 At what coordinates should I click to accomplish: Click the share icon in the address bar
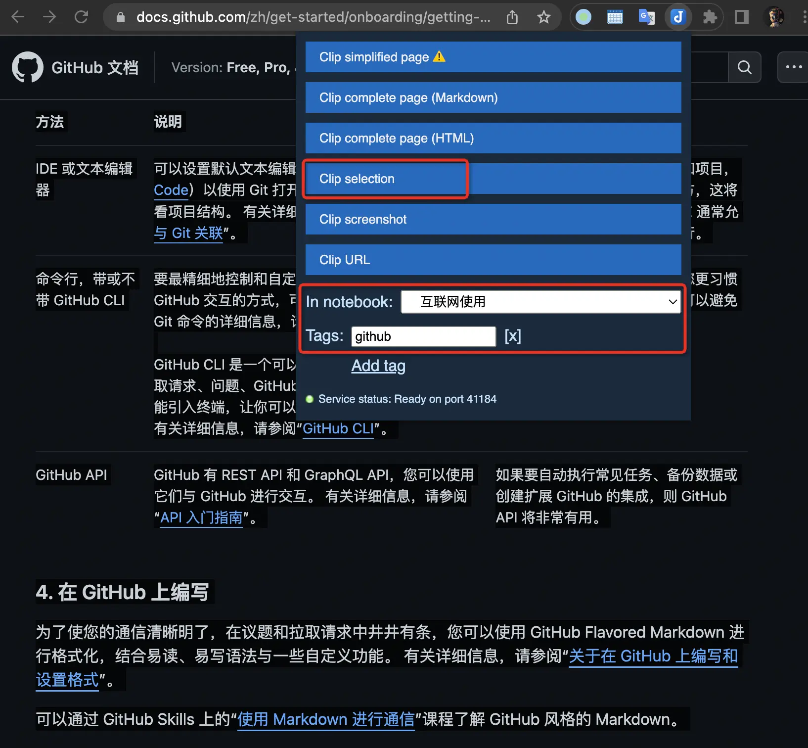coord(512,17)
